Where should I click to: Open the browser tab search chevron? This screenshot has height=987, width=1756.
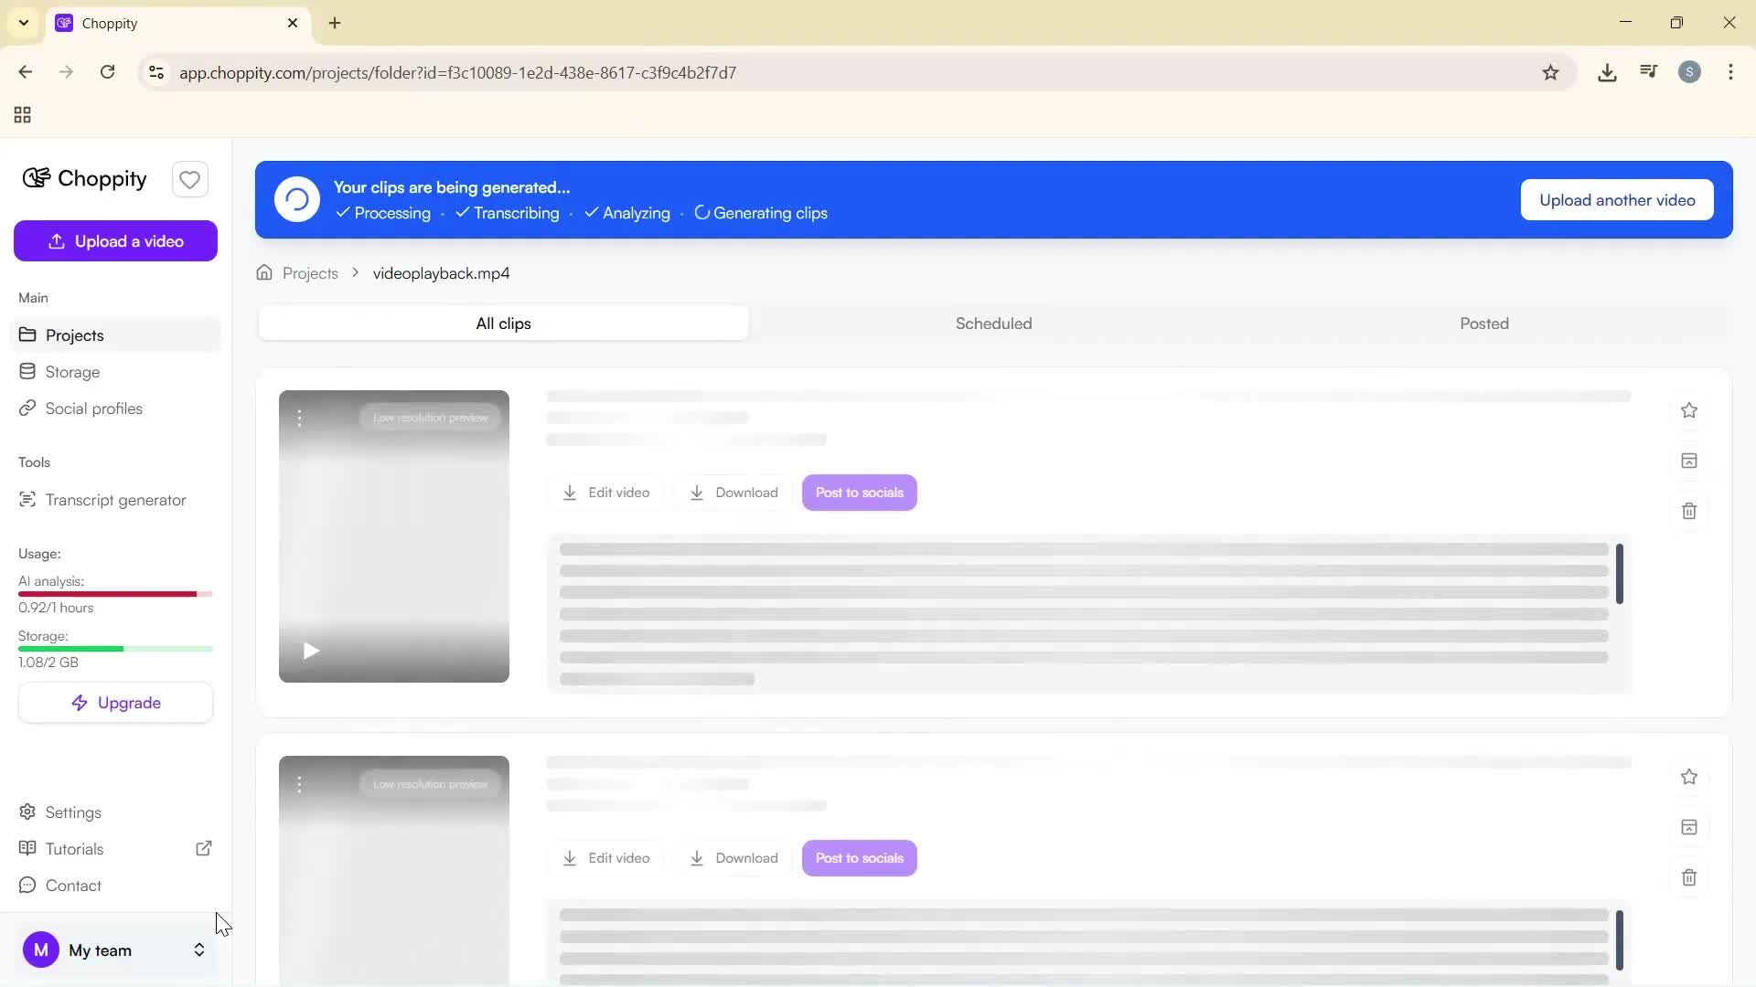(23, 23)
